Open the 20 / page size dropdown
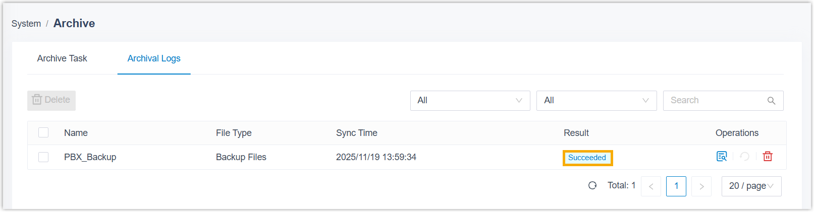Screen dimensions: 814x212 click(751, 186)
